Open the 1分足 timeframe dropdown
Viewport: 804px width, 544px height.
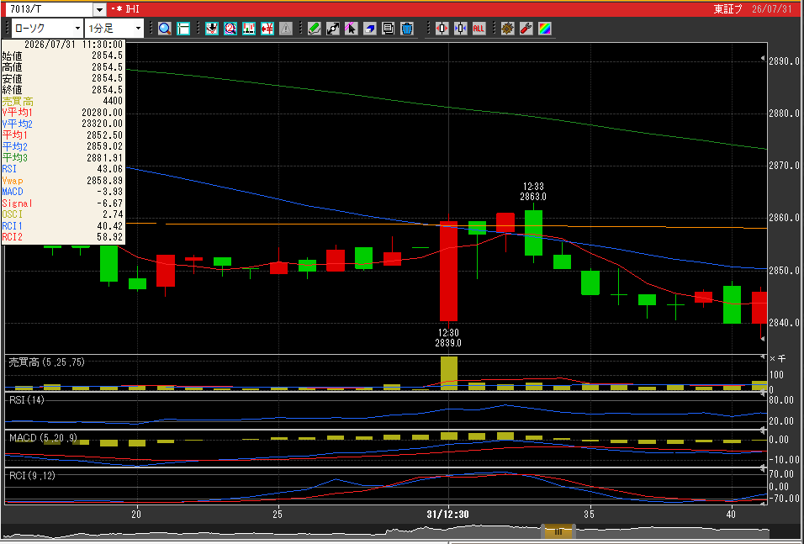coord(138,29)
